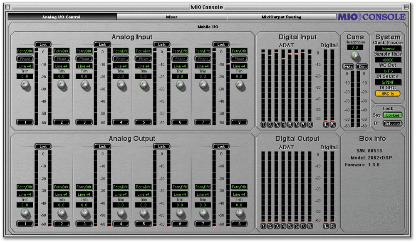Toggle Link for Analog Output channels 7-8
Screen dimensions: 416x242
(221, 146)
